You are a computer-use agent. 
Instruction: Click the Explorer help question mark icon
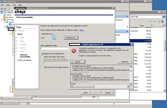[x=162, y=21]
